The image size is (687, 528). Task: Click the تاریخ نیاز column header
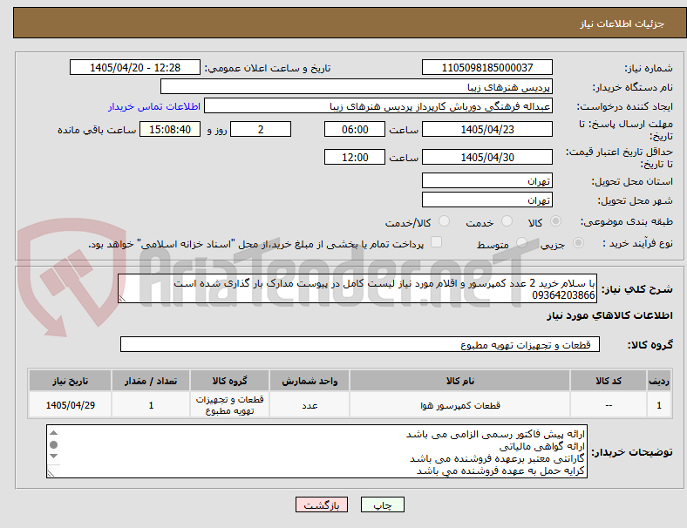(x=70, y=381)
